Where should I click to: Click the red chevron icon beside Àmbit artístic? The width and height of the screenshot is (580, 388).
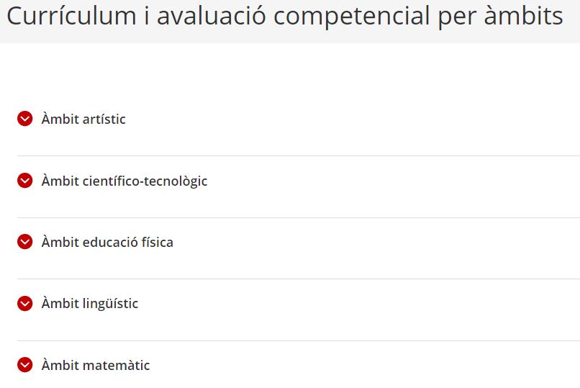tap(25, 119)
